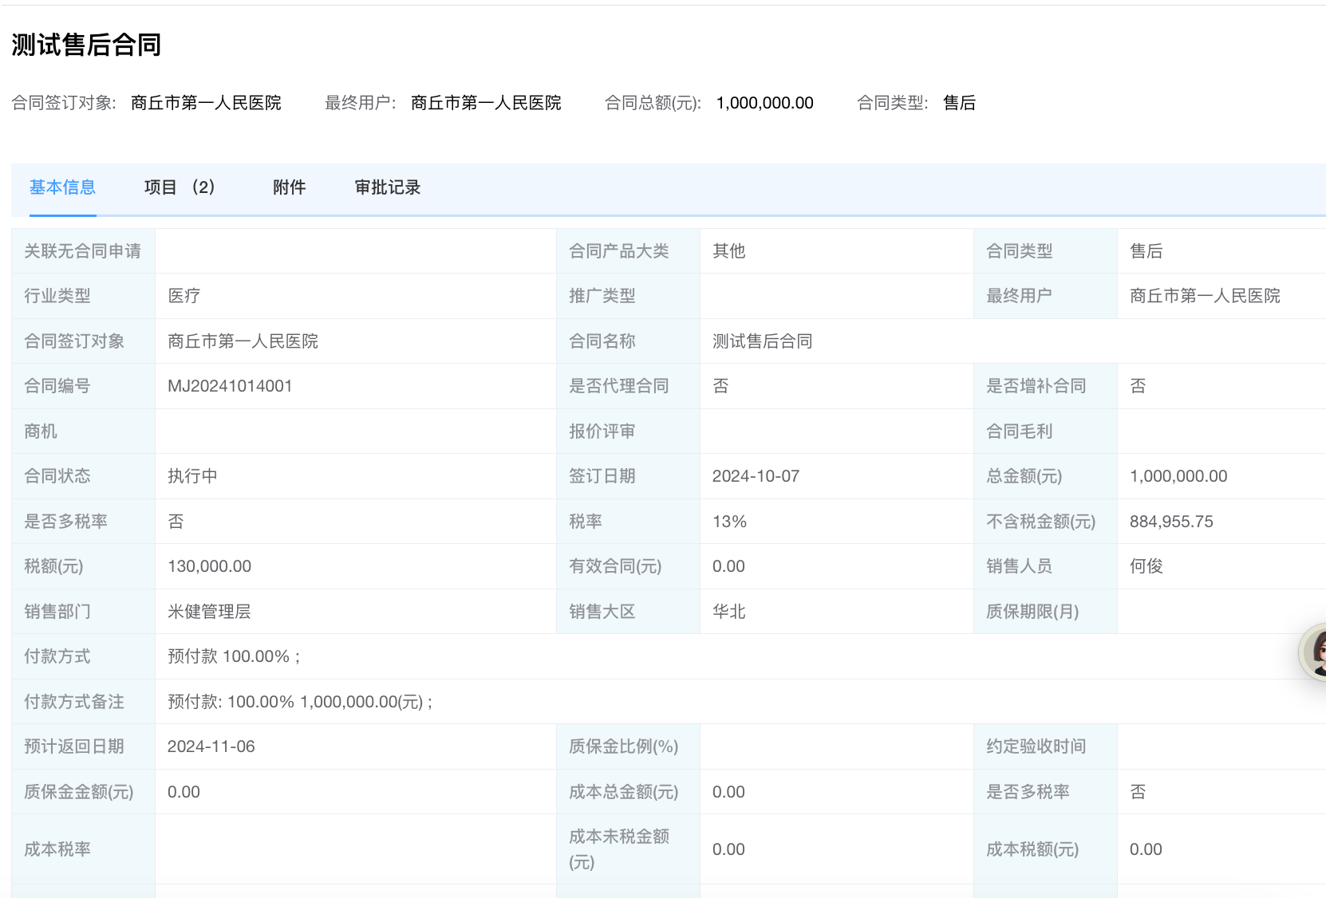Select the expected return date 2024-11-06
Screen dimensions: 1326x898
tap(211, 746)
